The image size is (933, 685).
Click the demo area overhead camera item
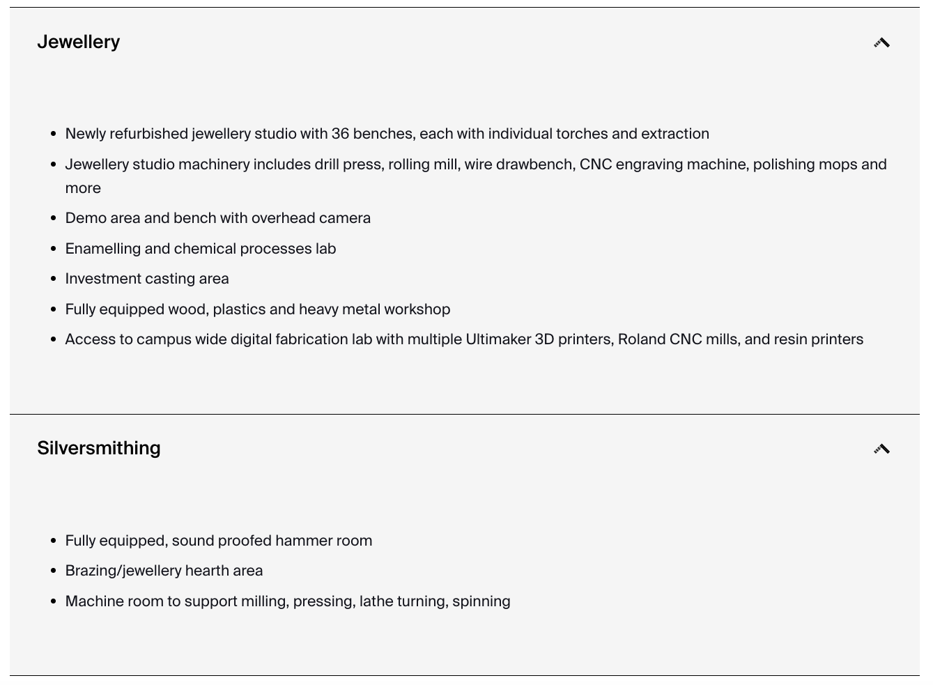point(218,218)
